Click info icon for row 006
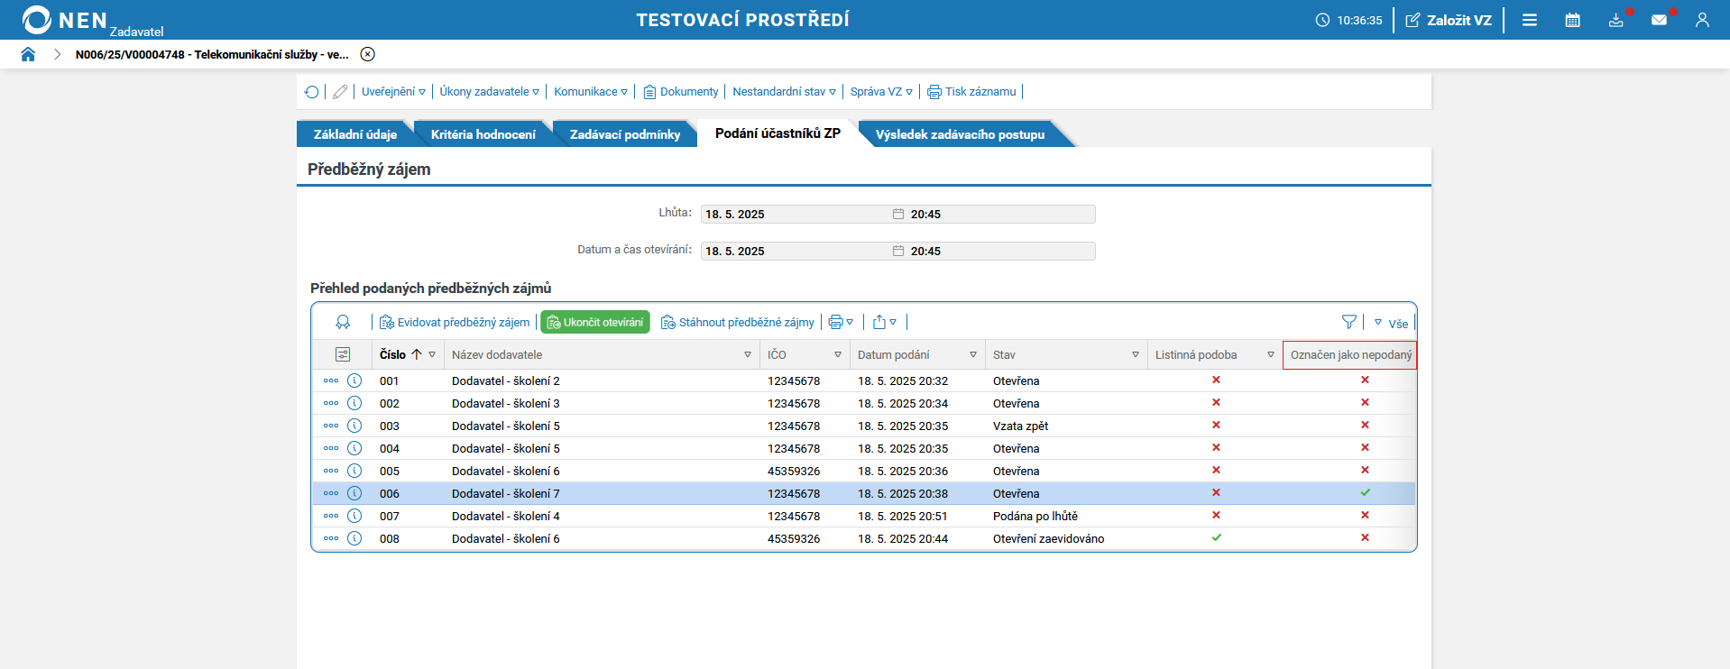The height and width of the screenshot is (669, 1730). (x=354, y=493)
